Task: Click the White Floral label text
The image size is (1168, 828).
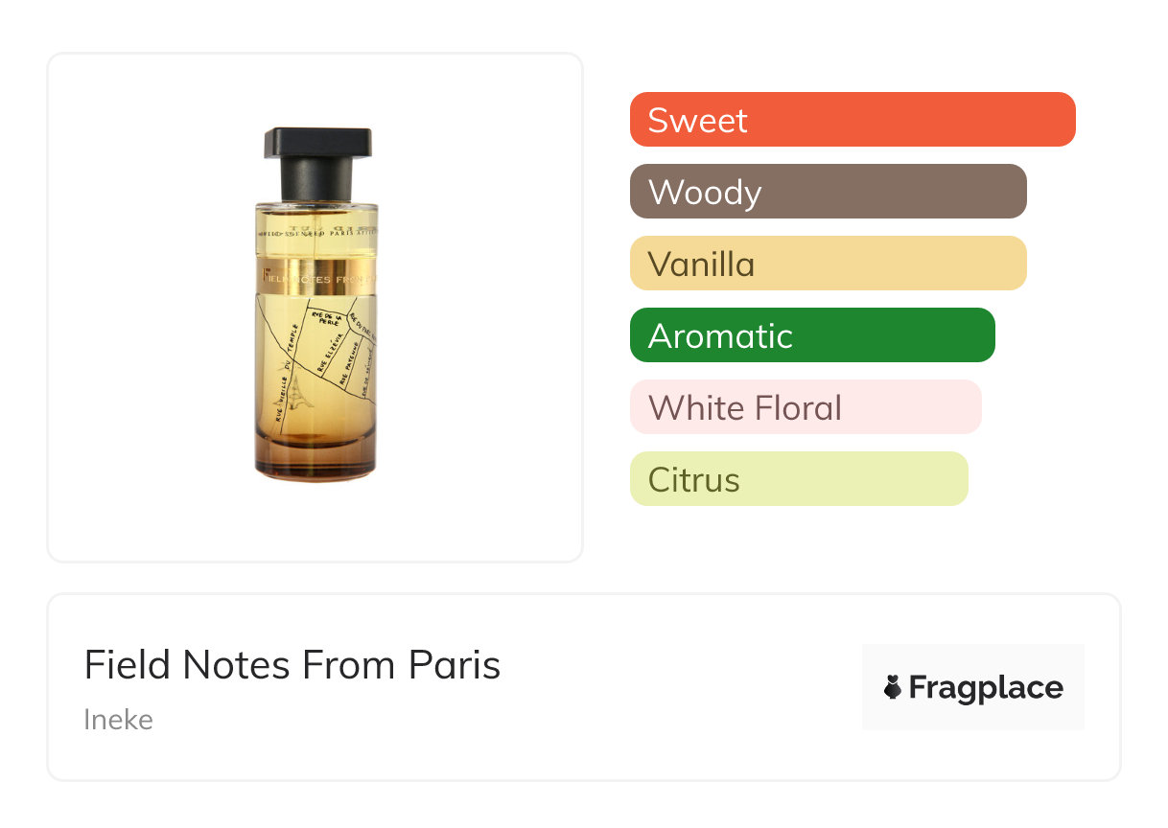Action: point(745,407)
